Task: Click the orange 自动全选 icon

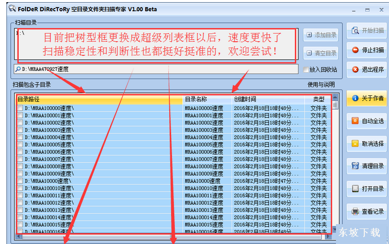Action: click(x=355, y=121)
